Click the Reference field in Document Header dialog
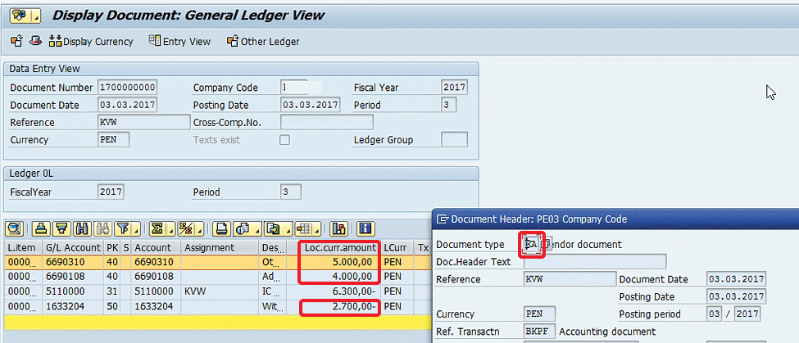Screen dimensions: 799x343 coord(570,279)
